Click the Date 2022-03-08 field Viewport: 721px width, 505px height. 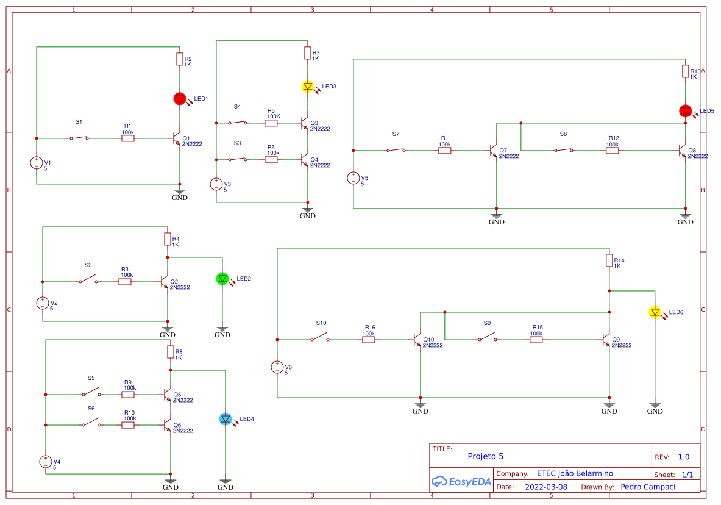547,487
